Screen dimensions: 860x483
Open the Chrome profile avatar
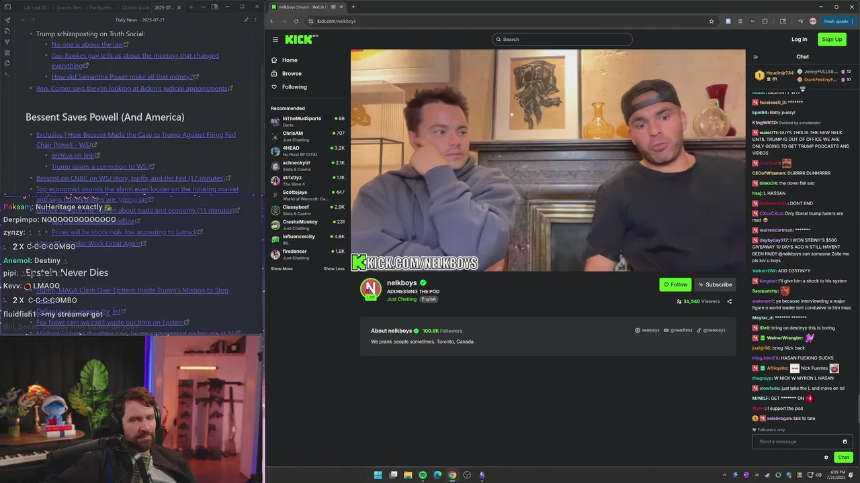(x=813, y=21)
